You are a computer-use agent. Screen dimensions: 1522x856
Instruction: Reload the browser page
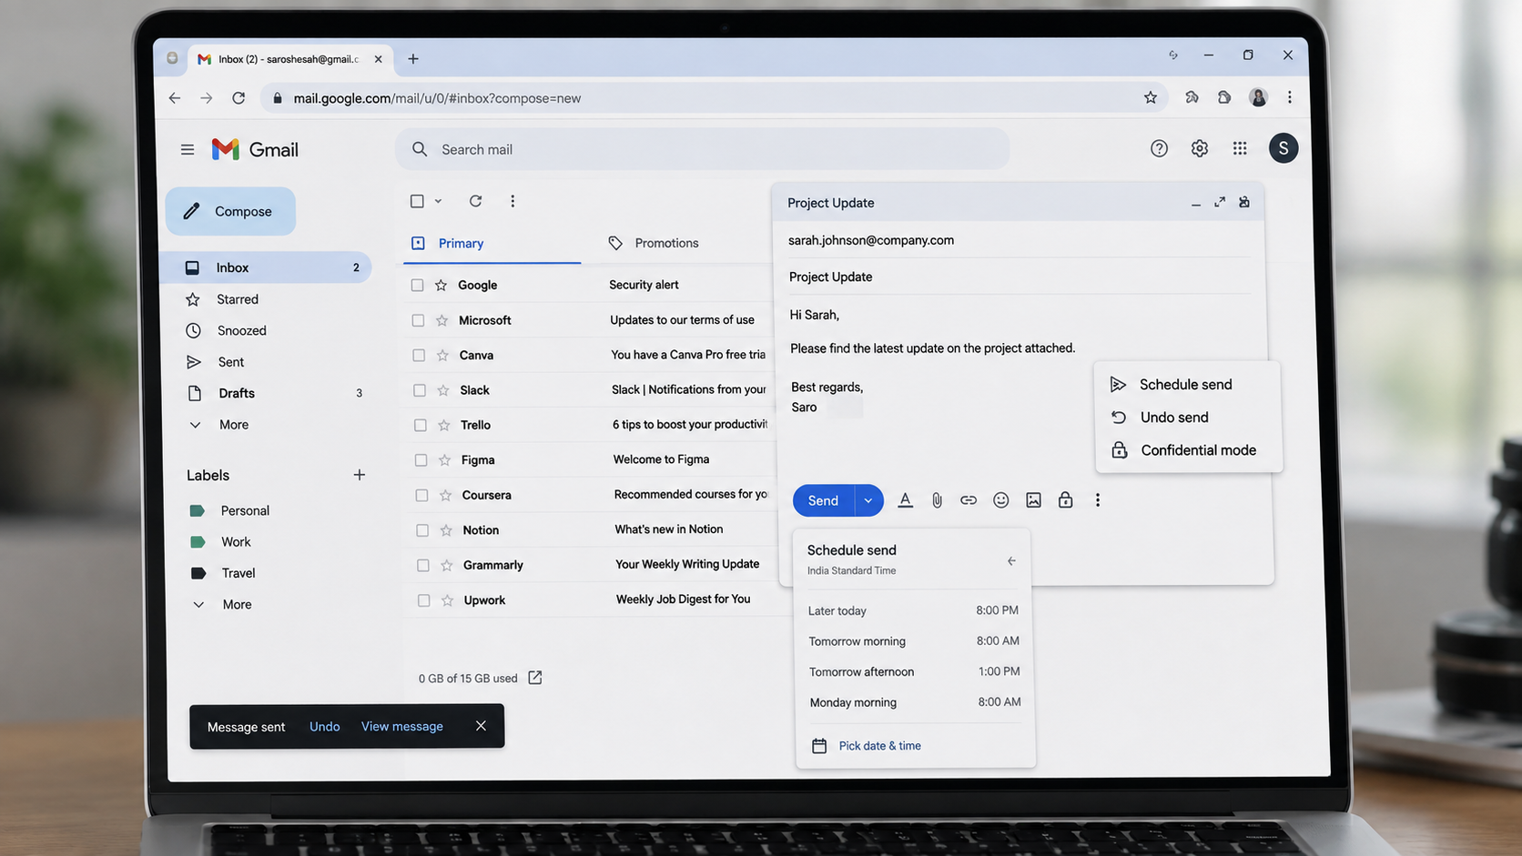click(238, 98)
